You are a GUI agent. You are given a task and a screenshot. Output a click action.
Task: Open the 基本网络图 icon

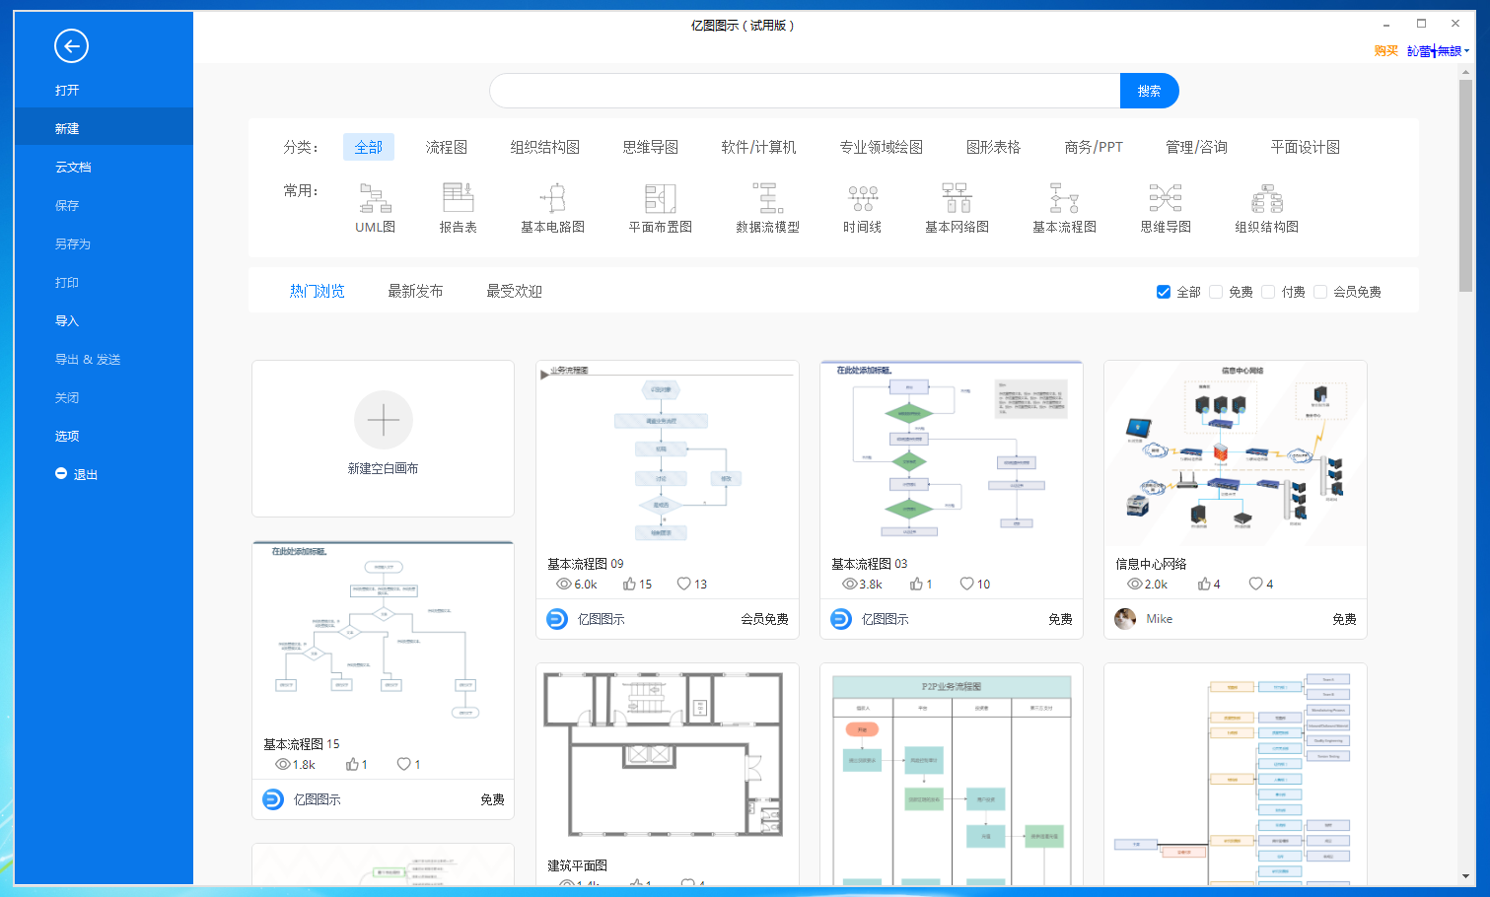(957, 198)
